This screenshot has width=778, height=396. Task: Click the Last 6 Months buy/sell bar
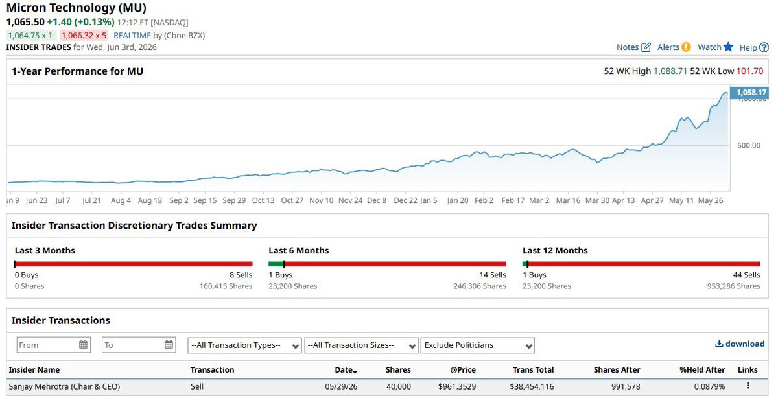(387, 264)
